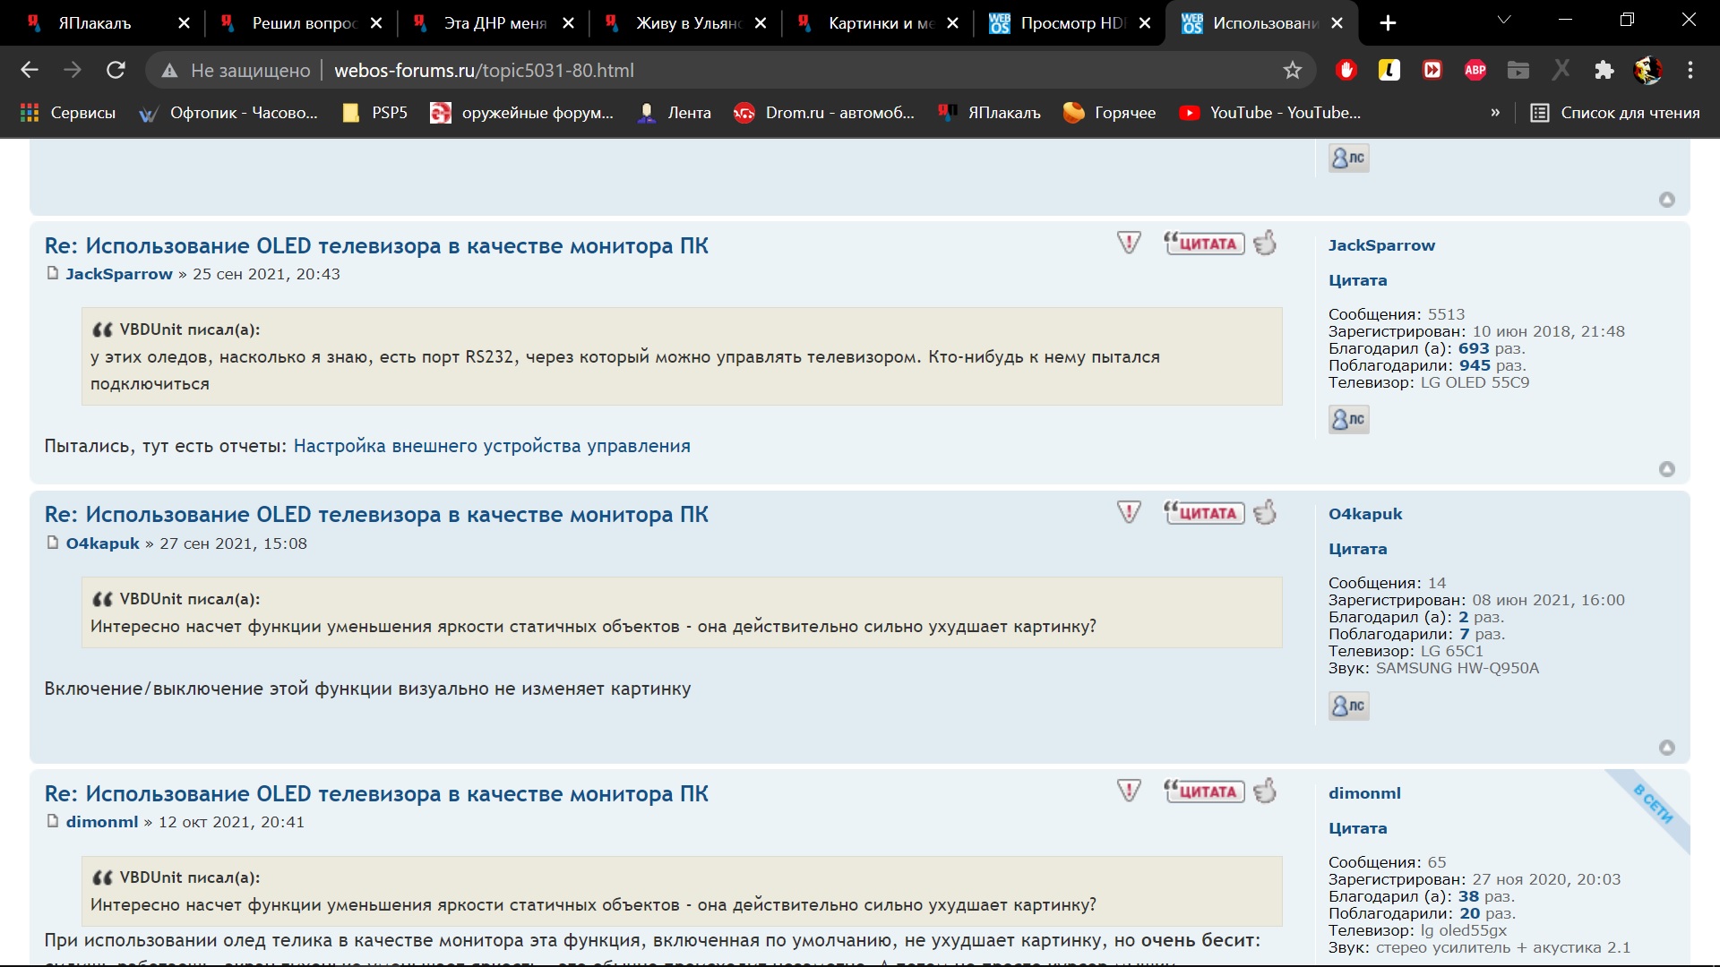Open a new browser tab with plus button
Screen dimensions: 1720x967
tap(1388, 23)
